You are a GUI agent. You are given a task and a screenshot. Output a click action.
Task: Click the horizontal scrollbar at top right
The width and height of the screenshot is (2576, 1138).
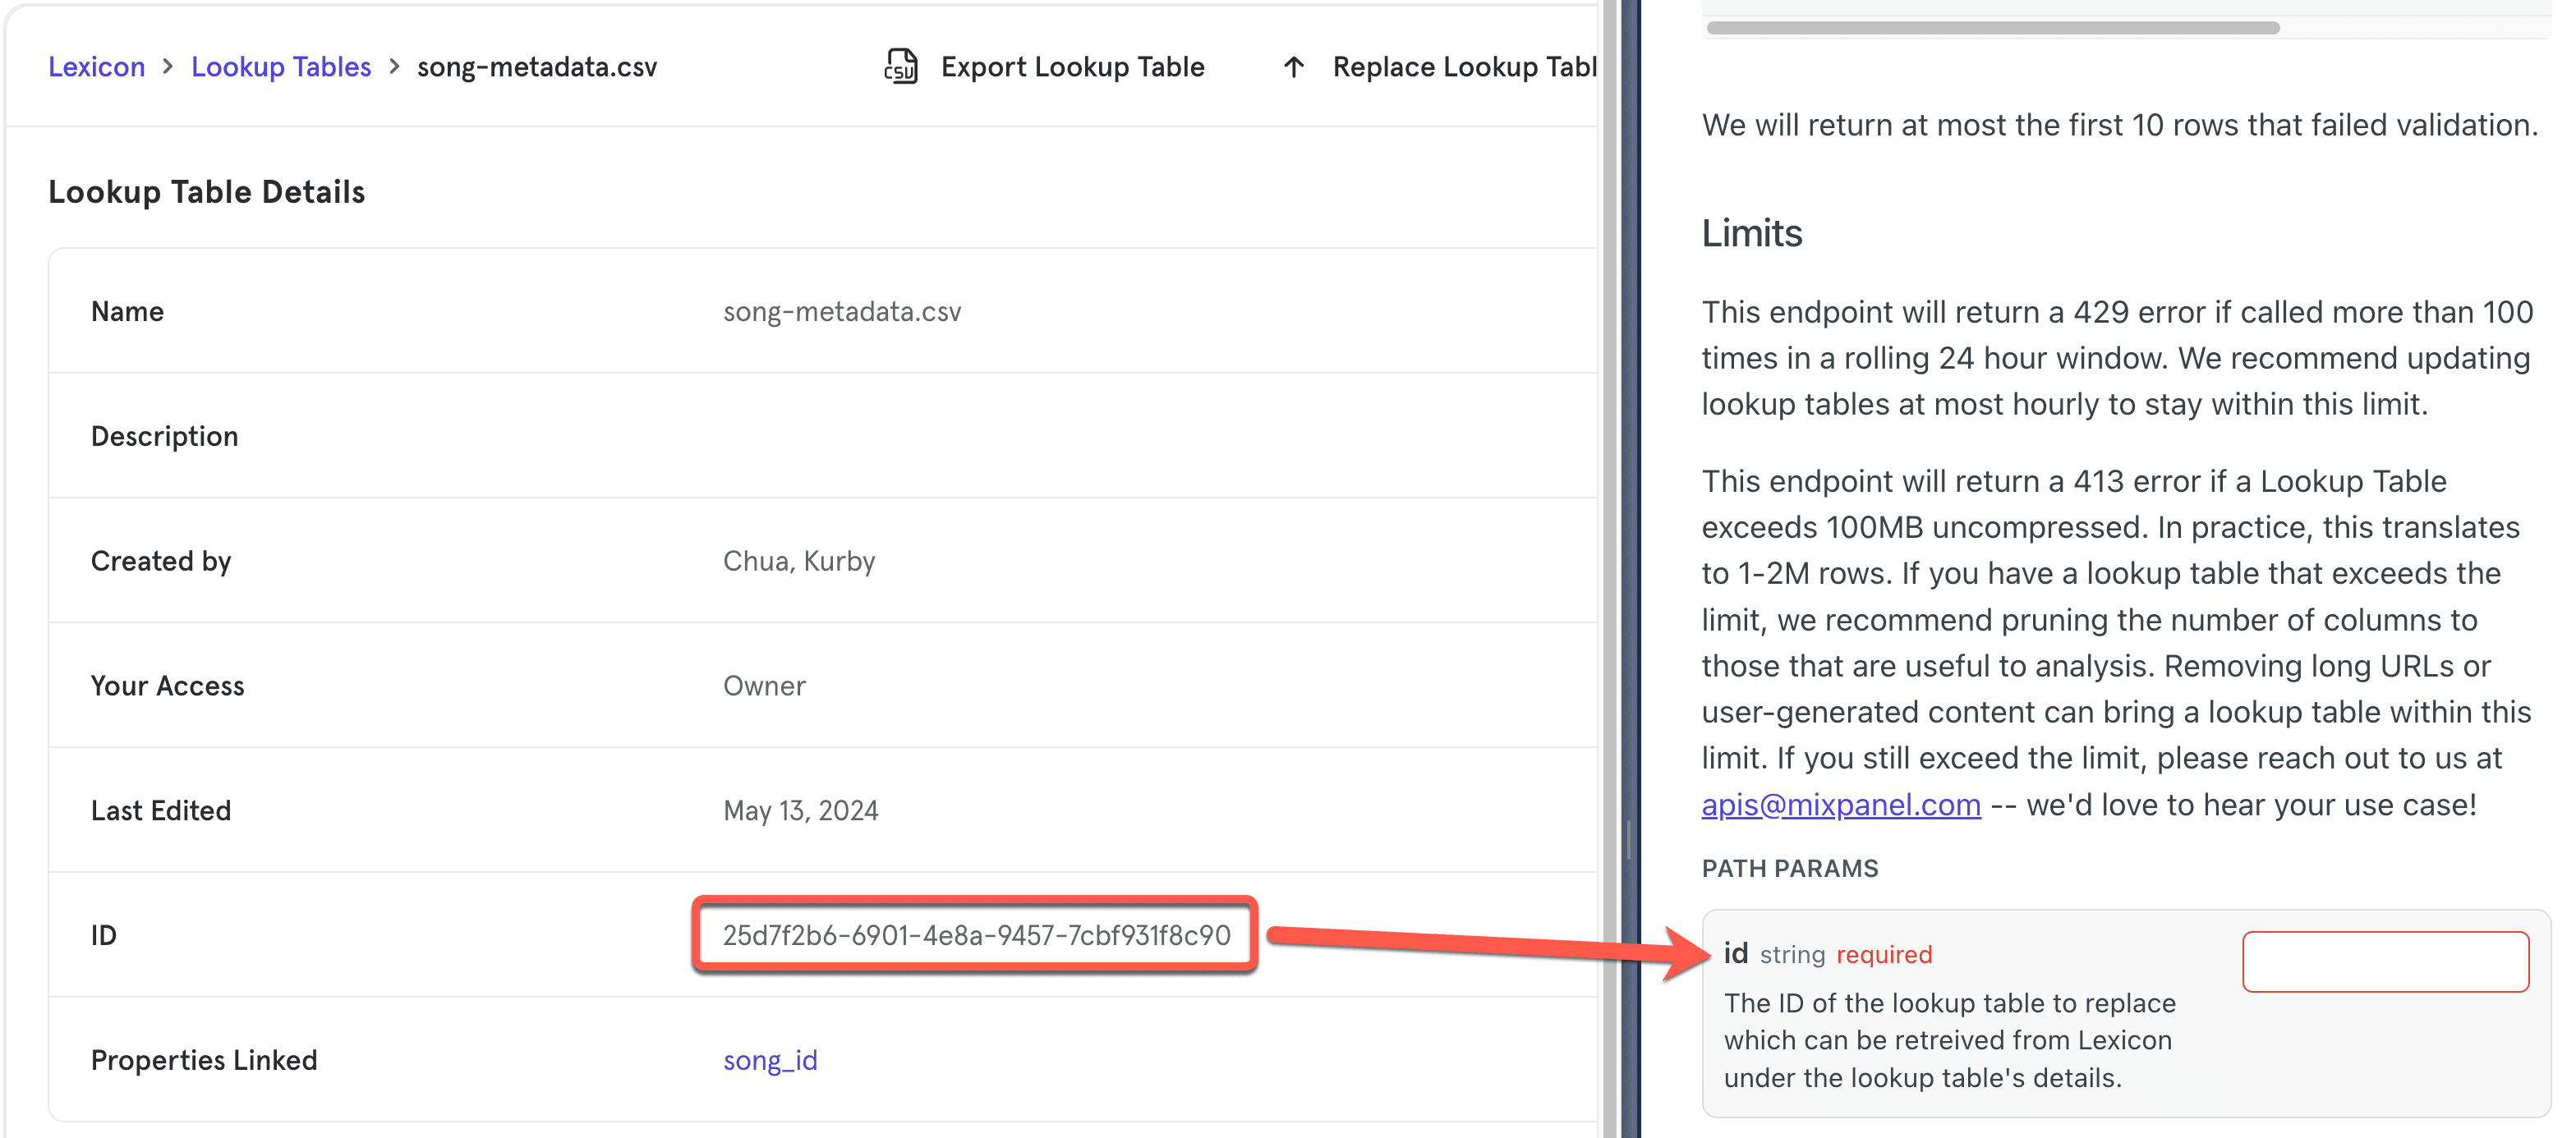click(x=1992, y=28)
